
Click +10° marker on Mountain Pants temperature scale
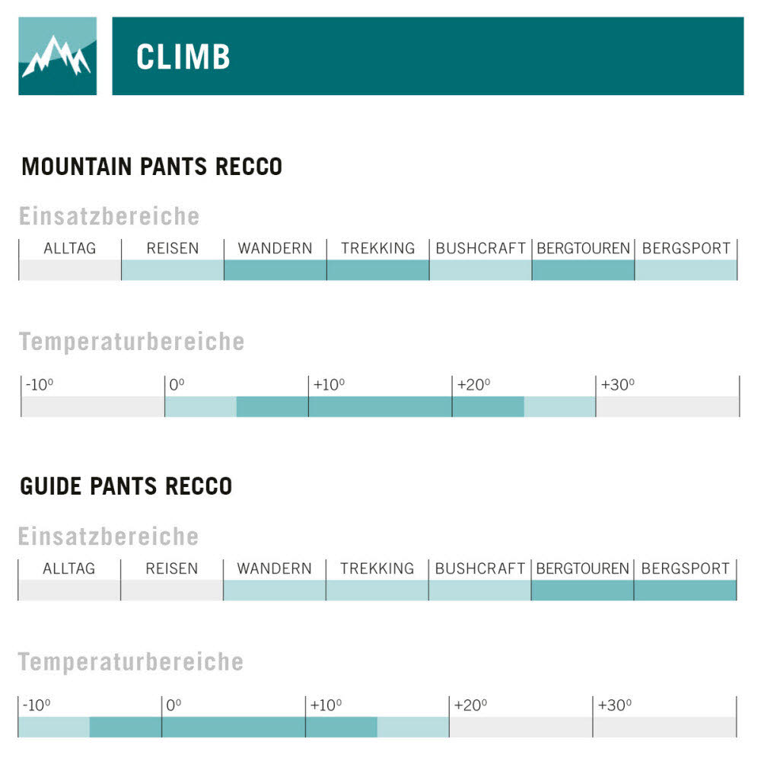329,385
